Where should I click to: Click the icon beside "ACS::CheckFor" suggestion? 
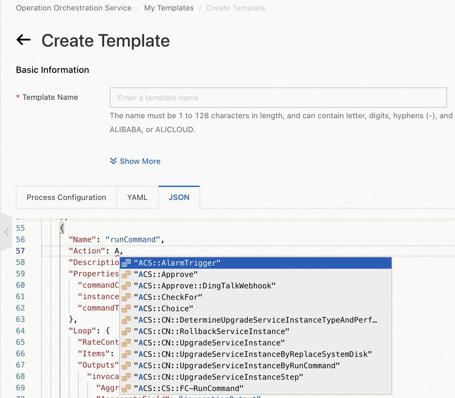[126, 297]
